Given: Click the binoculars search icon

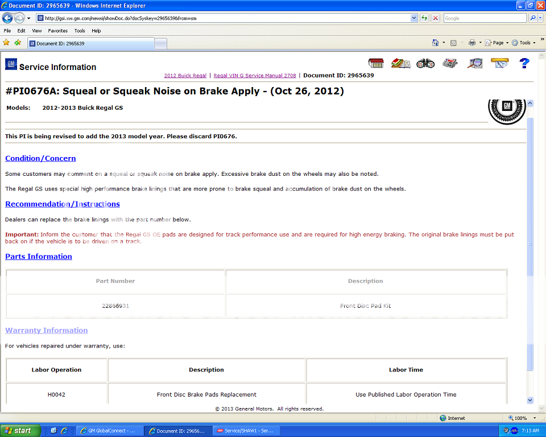Looking at the screenshot, I should (425, 63).
